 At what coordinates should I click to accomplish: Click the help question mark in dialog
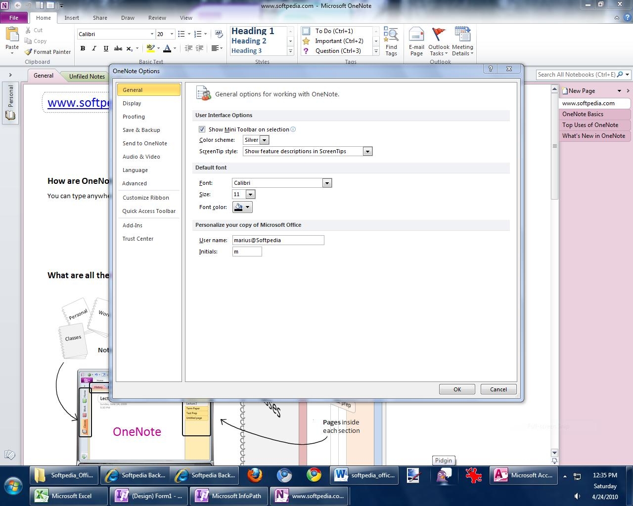[x=490, y=69]
